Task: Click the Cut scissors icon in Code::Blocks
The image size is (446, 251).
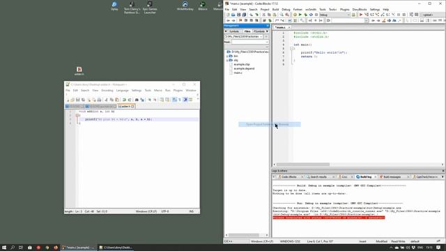Action: 264,15
